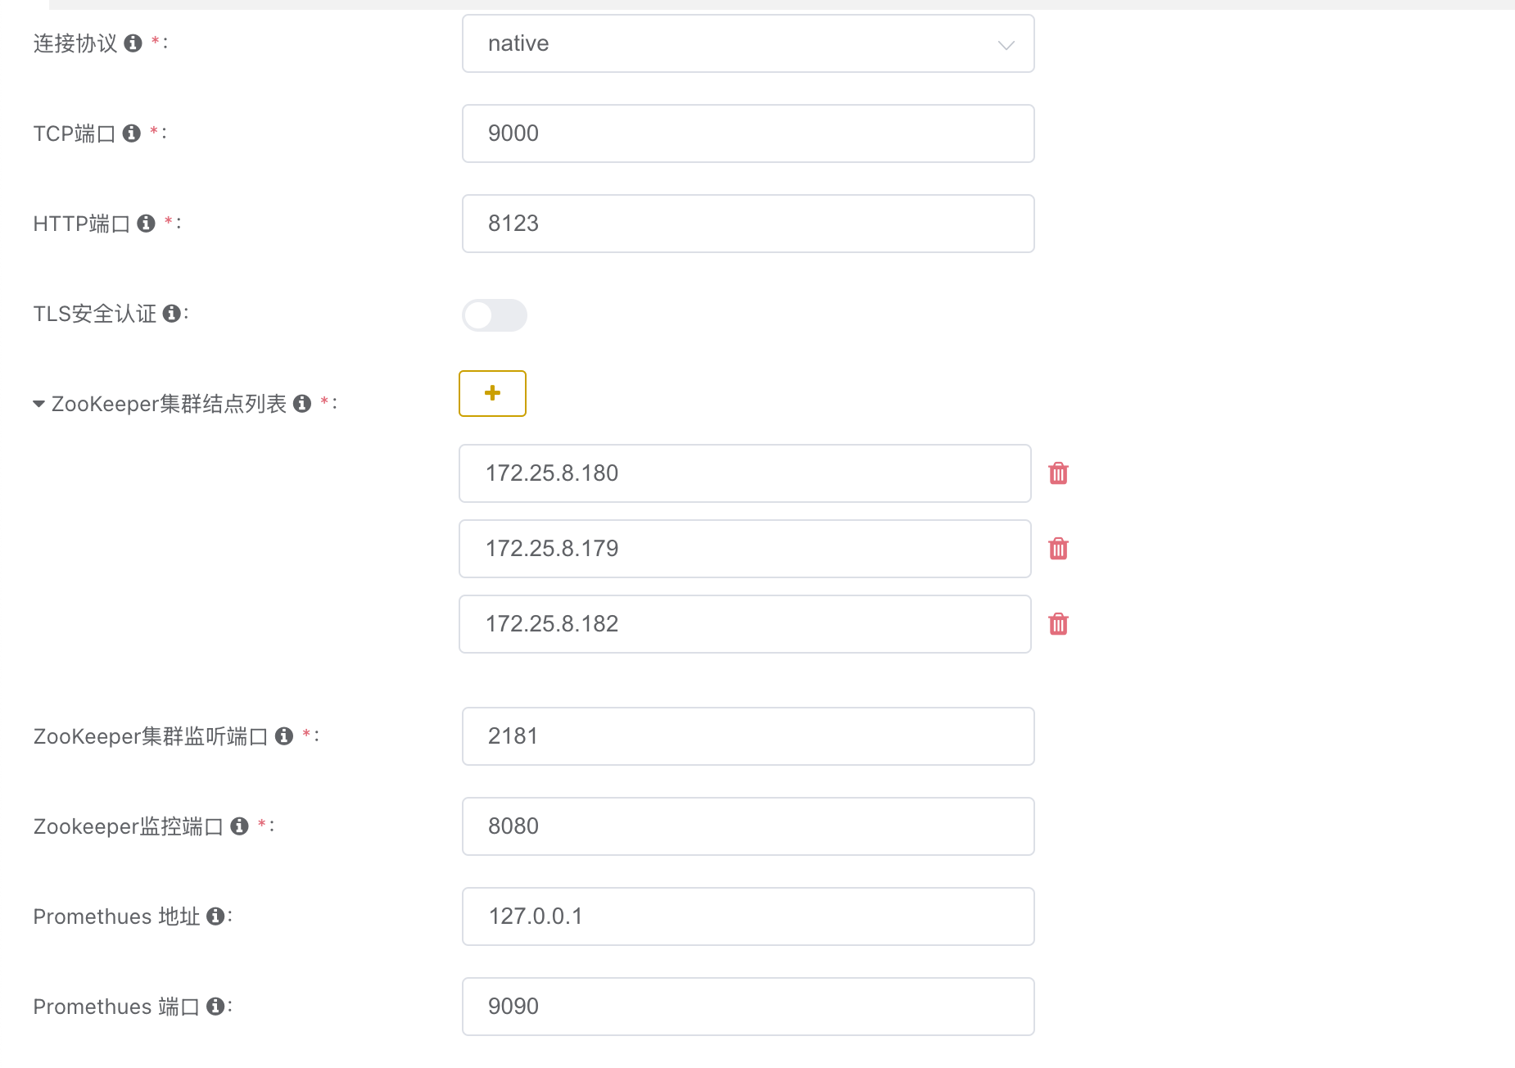Click info icon beside ZooKeeper集群监听端口

284,736
